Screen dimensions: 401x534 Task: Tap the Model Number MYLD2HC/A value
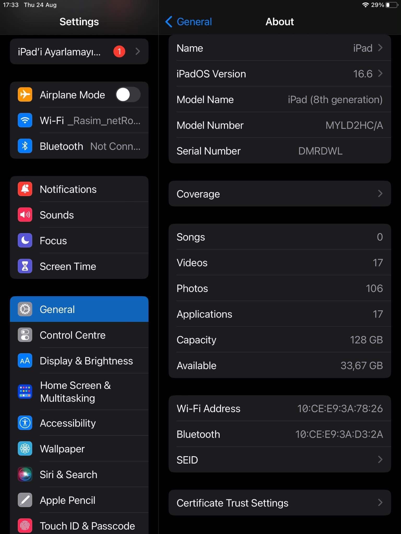pyautogui.click(x=354, y=125)
